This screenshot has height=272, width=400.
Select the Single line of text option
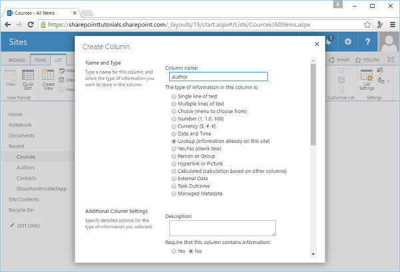tap(174, 96)
